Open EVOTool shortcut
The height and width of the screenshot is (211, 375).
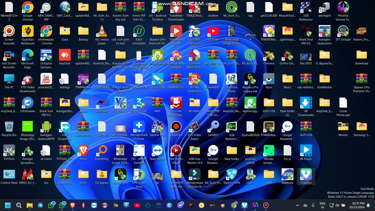9,153
